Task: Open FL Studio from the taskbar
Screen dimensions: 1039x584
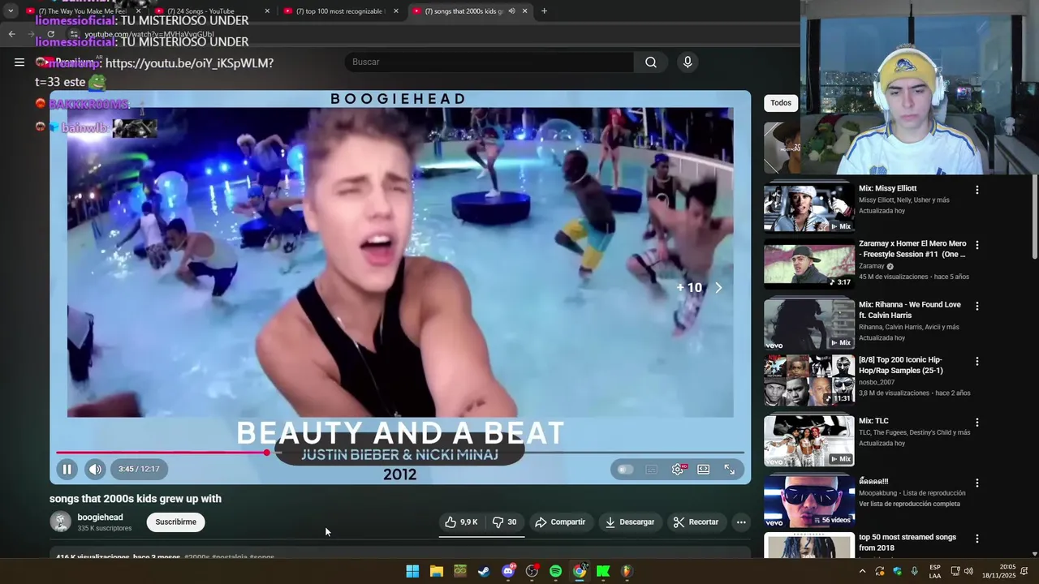Action: tap(627, 571)
